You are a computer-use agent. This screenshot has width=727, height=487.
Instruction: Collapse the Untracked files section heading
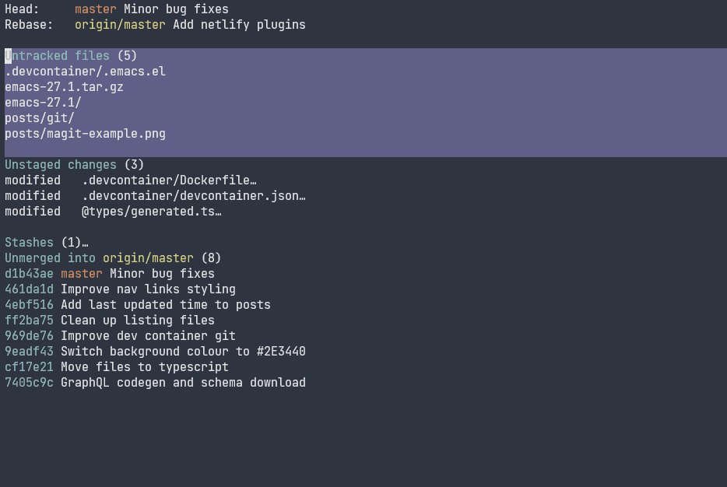coord(58,56)
